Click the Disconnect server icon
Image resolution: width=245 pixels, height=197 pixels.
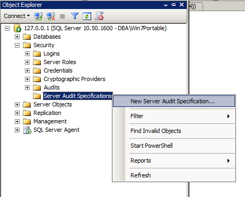tap(50, 16)
